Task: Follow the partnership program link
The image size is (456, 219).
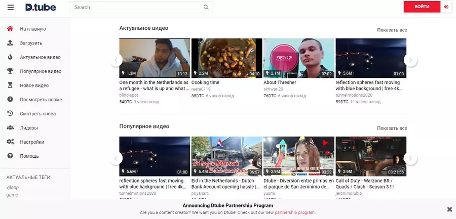Action: pos(296,212)
